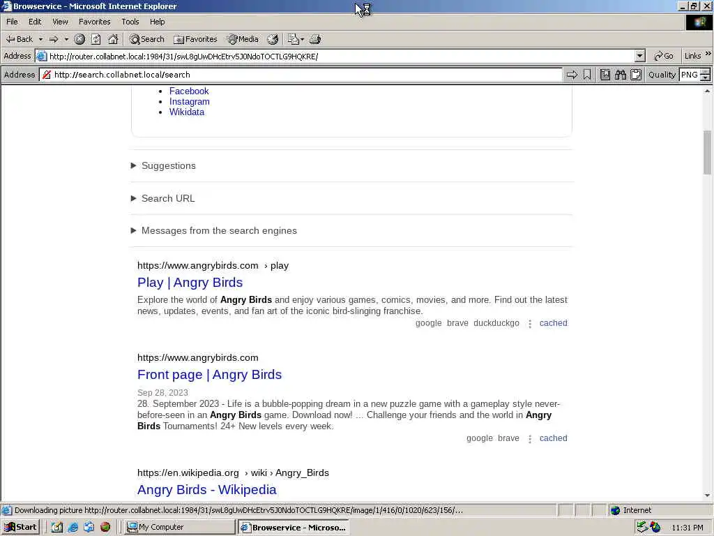Click the Browservice address field with search URL
Image resolution: width=714 pixels, height=536 pixels.
point(301,75)
